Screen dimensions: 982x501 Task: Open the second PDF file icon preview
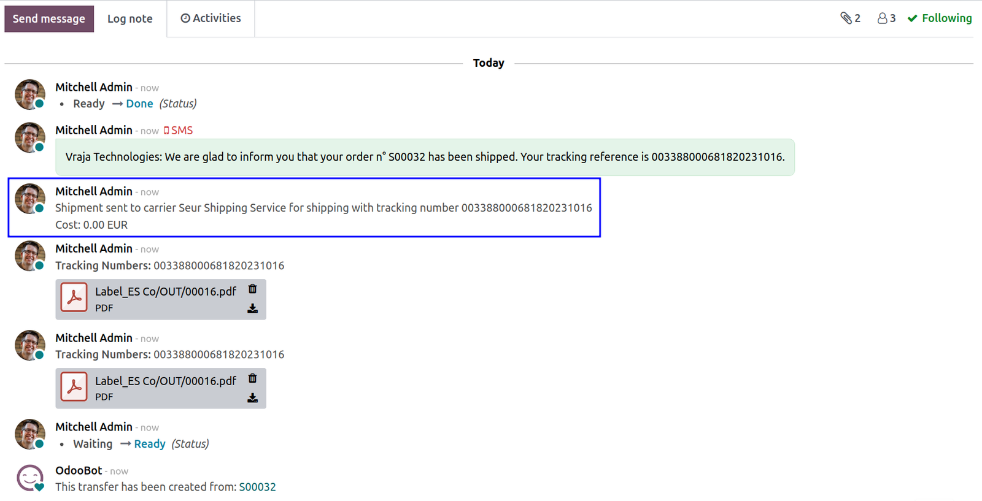(74, 387)
